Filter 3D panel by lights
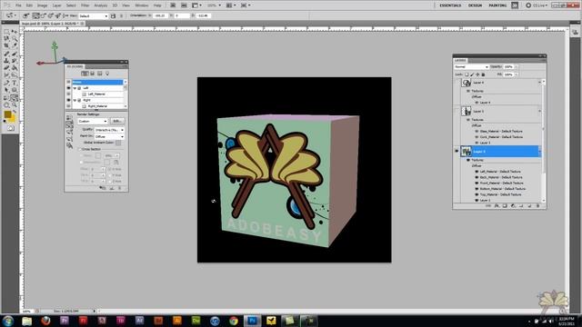Image resolution: width=582 pixels, height=327 pixels. 107,74
